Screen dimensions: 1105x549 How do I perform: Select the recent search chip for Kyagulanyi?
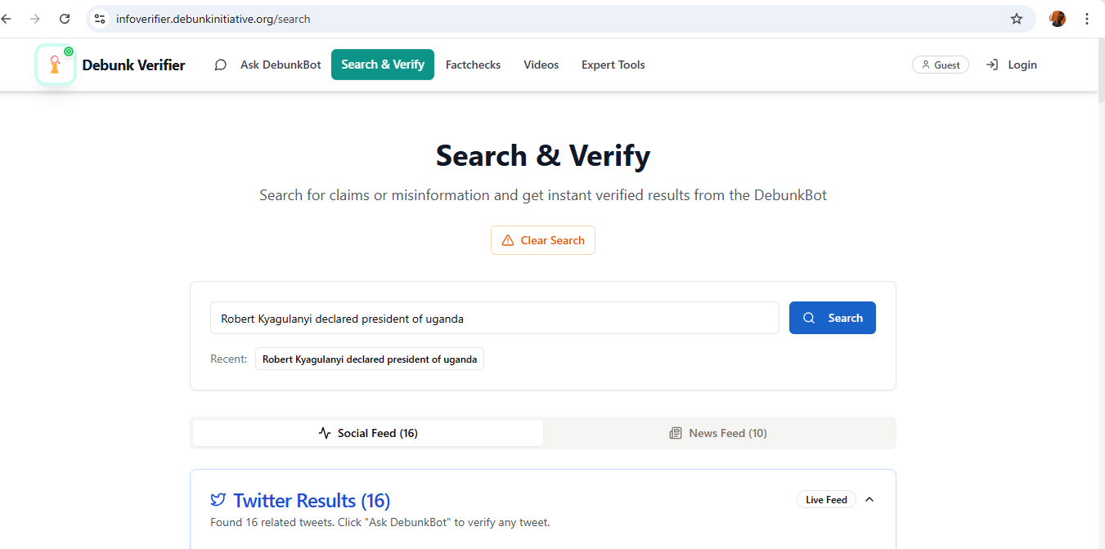pos(370,359)
